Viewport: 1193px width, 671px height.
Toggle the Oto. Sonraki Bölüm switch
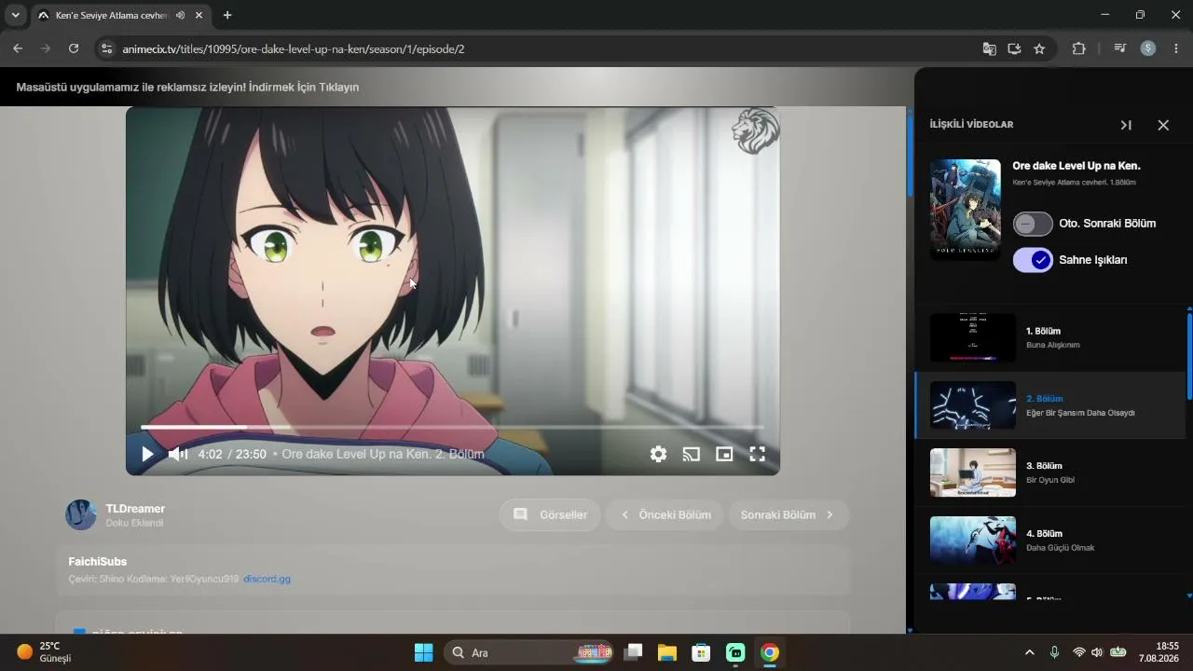click(x=1033, y=224)
